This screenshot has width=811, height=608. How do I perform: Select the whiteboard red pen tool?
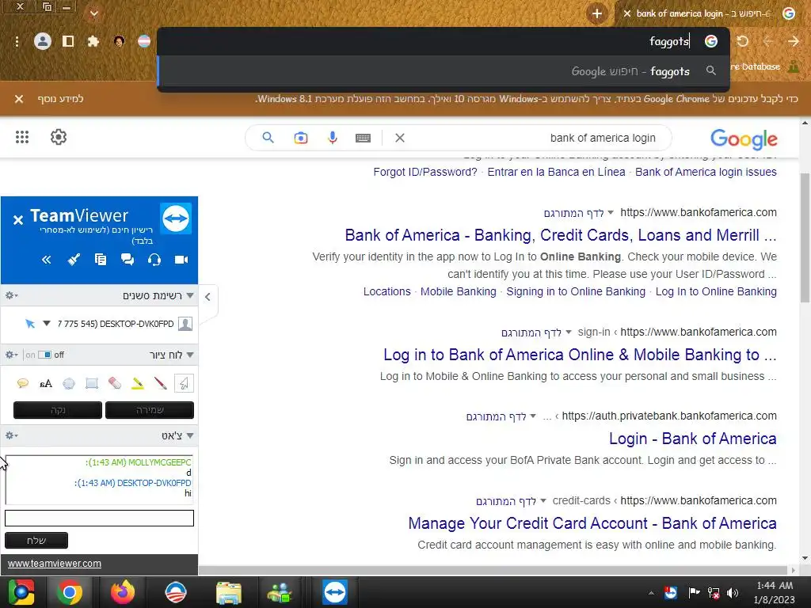click(160, 383)
